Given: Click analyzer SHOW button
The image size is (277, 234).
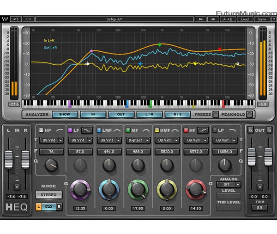Looking at the screenshot, I should (x=65, y=114).
